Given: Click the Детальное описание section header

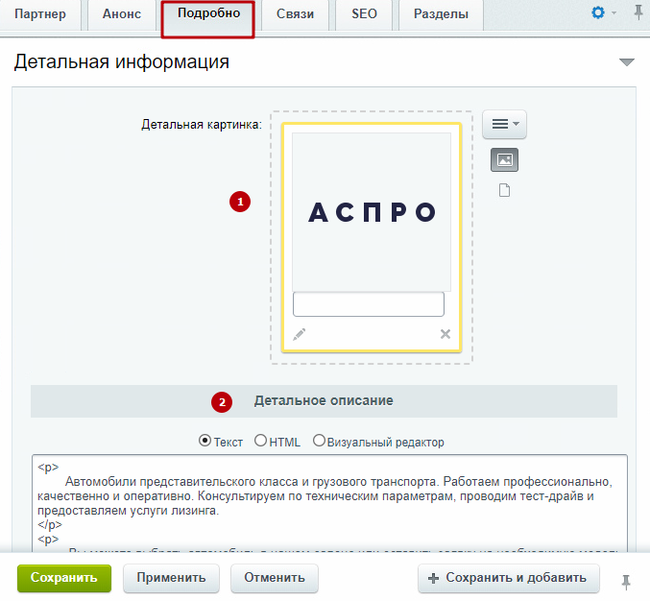Looking at the screenshot, I should (324, 401).
